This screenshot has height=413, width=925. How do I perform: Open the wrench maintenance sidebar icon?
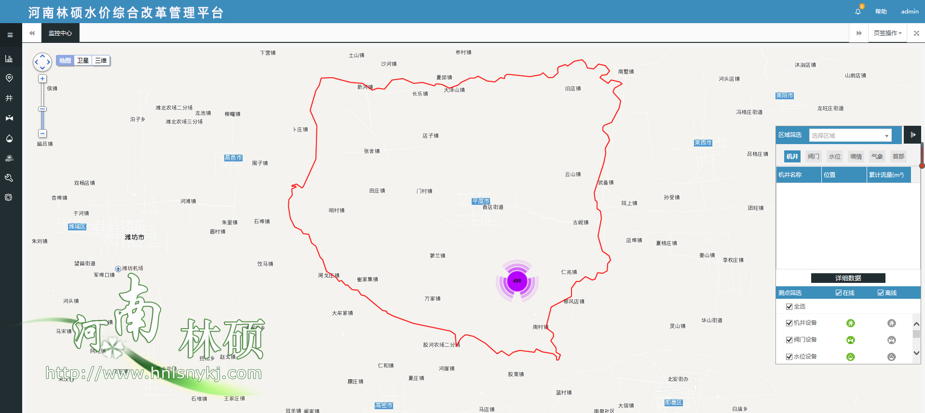(x=9, y=178)
